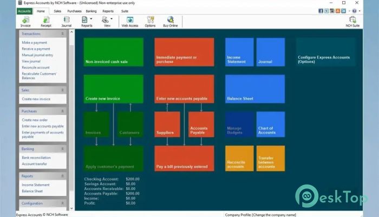This screenshot has height=217, width=379.
Task: Switch to the Home tab
Action: coord(41,11)
